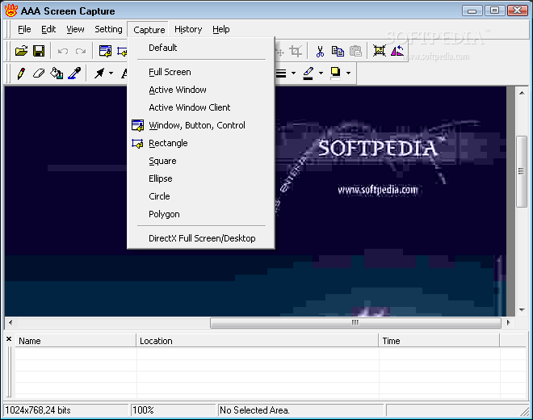Expand the arrow tool dropdown arrow
This screenshot has height=420, width=533.
click(111, 73)
